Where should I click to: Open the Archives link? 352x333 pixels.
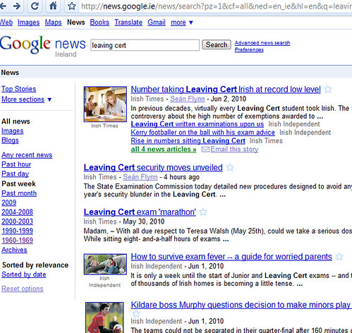click(x=14, y=250)
